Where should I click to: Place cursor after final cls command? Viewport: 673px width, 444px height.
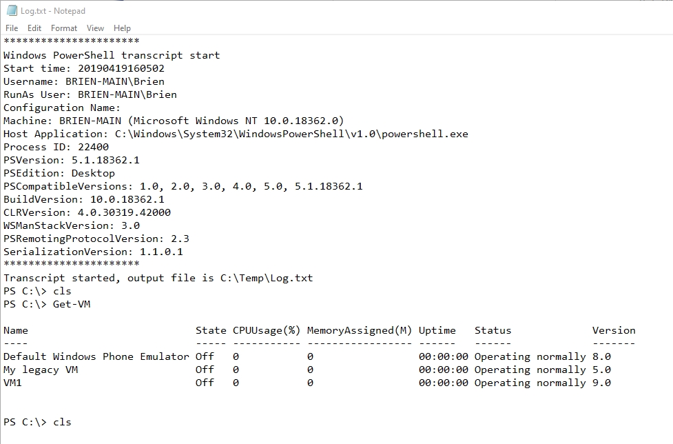[72, 423]
